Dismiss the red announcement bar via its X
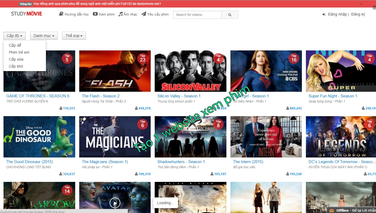 tap(361, 4)
